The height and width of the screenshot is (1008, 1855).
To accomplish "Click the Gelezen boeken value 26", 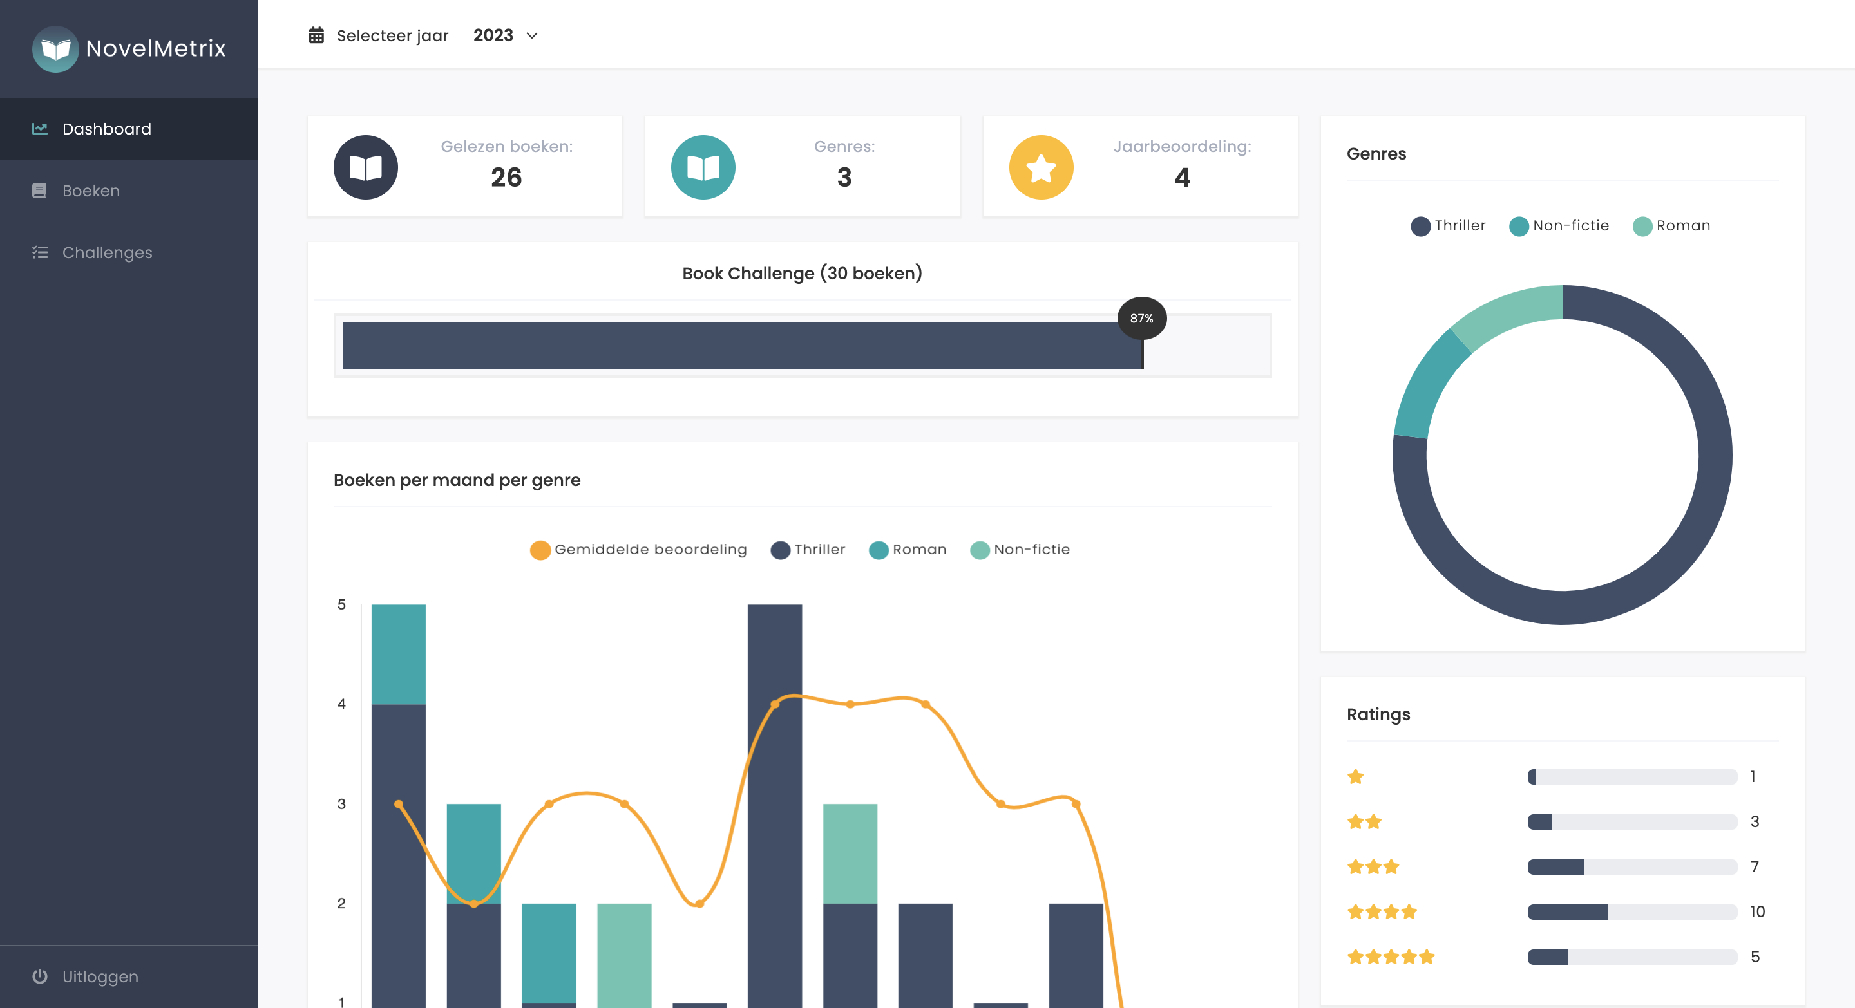I will 506,177.
